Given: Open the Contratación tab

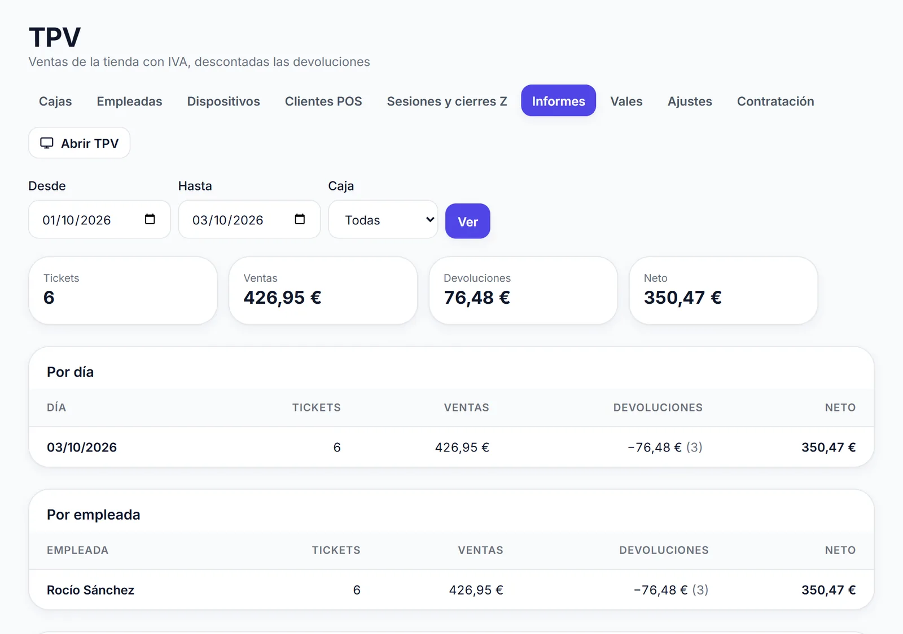Looking at the screenshot, I should tap(775, 101).
